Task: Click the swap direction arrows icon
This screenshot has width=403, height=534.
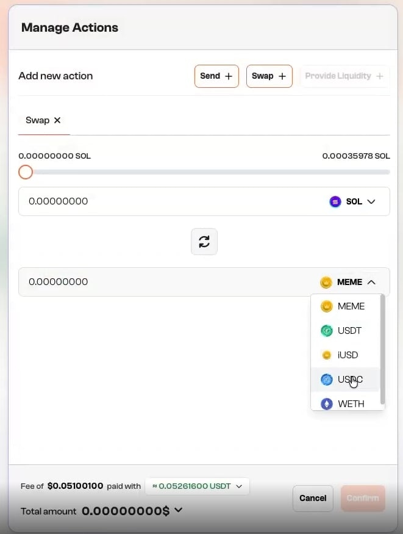Action: [204, 242]
